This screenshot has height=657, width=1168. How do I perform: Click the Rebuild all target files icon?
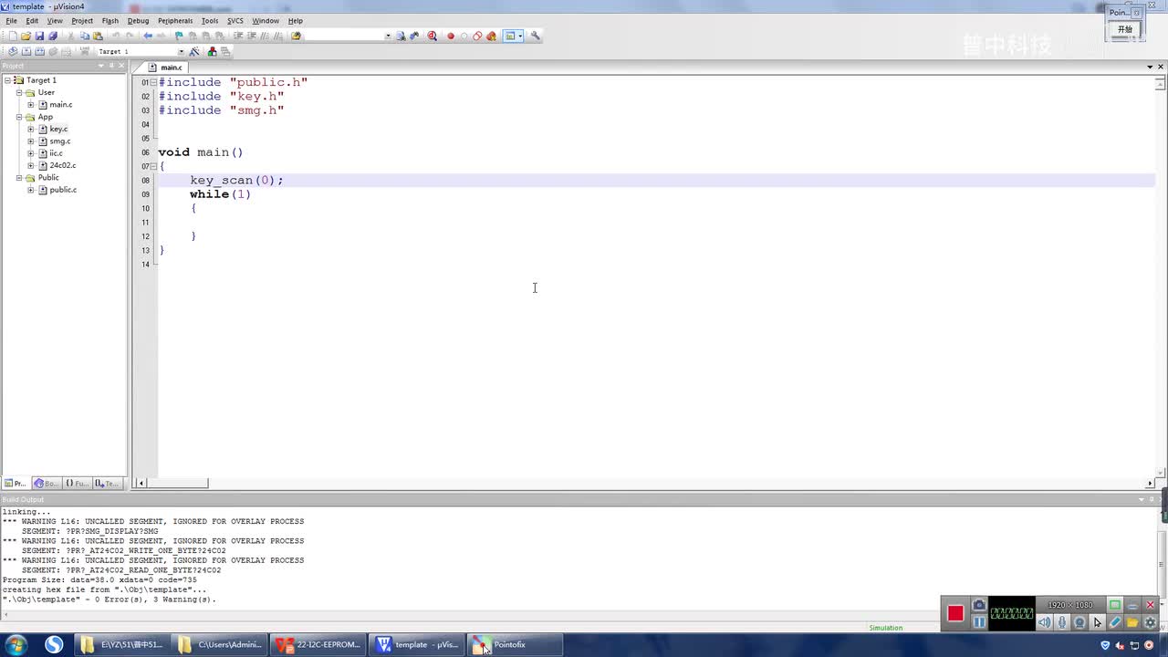click(x=39, y=51)
